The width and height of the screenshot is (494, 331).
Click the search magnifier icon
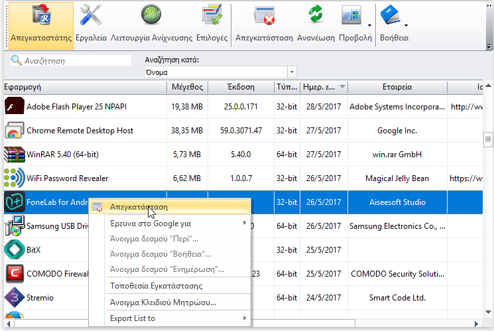[16, 60]
